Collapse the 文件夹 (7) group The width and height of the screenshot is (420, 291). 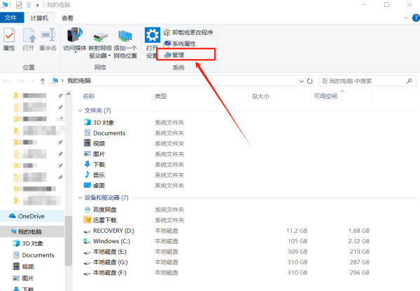[x=79, y=111]
